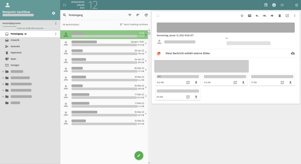Expand the message viewer to fullscreen
This screenshot has height=164, width=301.
click(158, 16)
